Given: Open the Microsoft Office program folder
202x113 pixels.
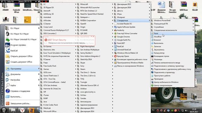Looking at the screenshot, I should click(x=58, y=111).
